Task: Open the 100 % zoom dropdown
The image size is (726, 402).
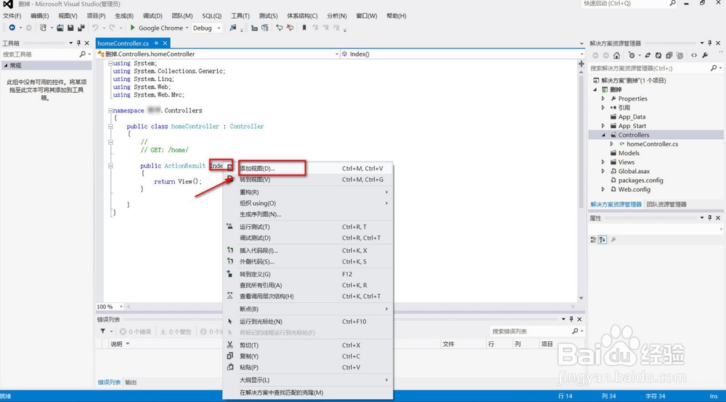Action: [121, 307]
